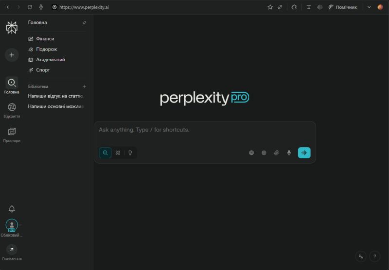The width and height of the screenshot is (389, 270).
Task: Click the browser toolbar microphone icon
Action: [x=41, y=7]
